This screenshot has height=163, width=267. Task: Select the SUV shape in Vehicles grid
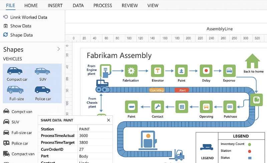pos(43,74)
